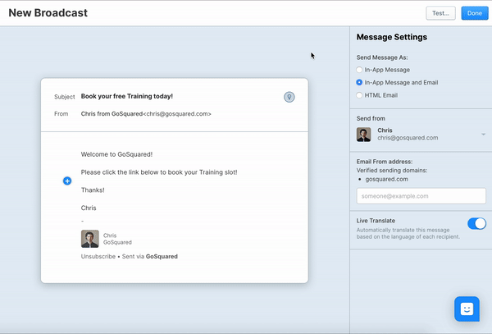Select the HTML Email radio option

(x=360, y=95)
